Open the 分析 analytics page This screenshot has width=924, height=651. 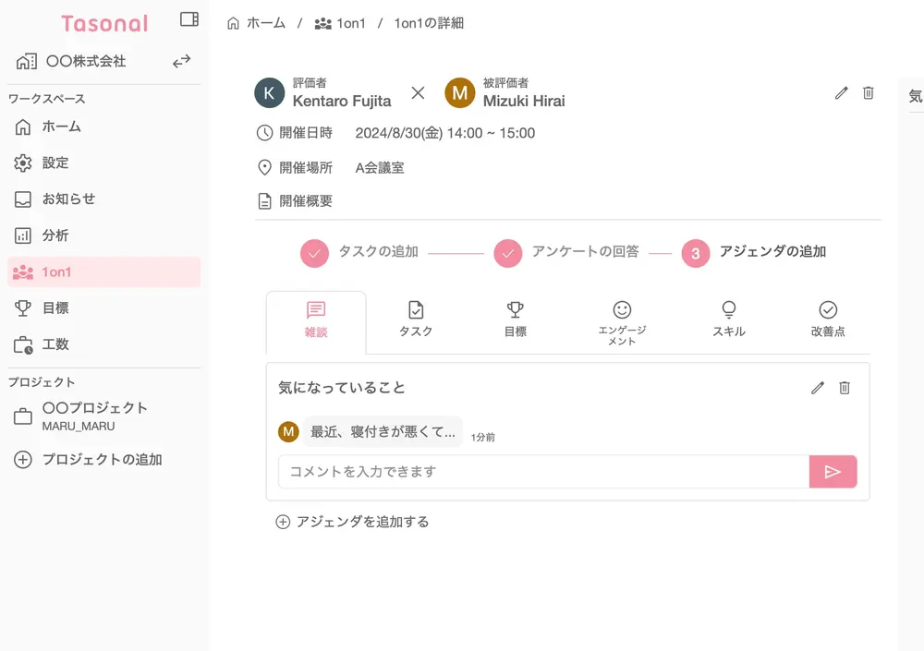coord(55,235)
